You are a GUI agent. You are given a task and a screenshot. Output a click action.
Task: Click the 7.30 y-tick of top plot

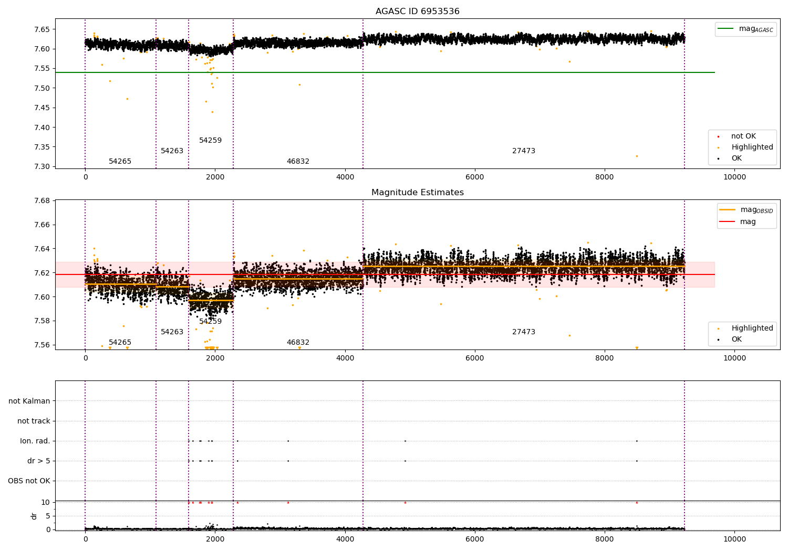(42, 166)
